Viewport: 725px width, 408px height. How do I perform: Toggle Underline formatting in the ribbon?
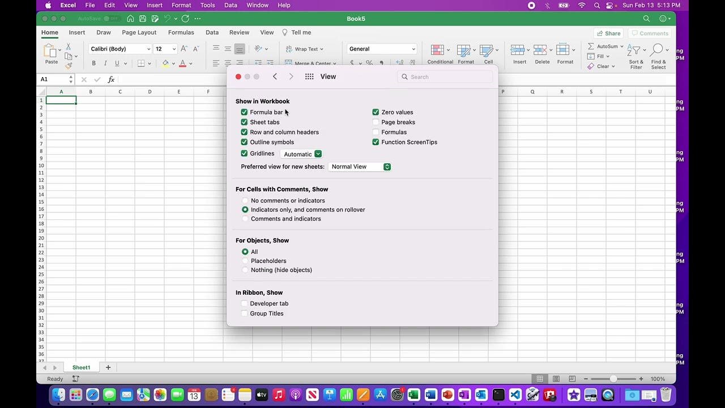(117, 63)
